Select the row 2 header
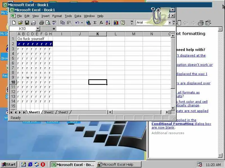 pyautogui.click(x=13, y=44)
